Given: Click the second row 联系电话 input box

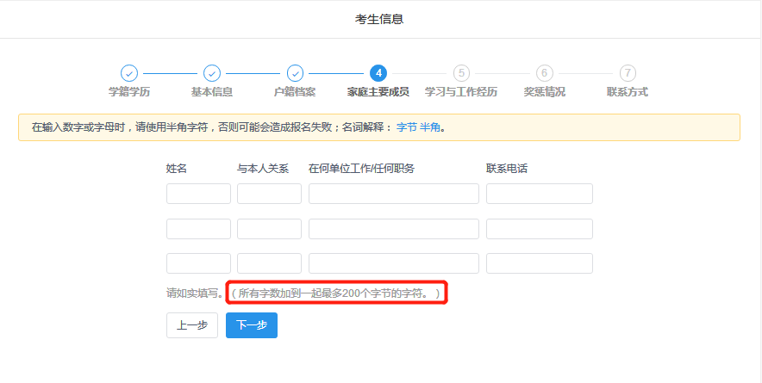Looking at the screenshot, I should (539, 229).
